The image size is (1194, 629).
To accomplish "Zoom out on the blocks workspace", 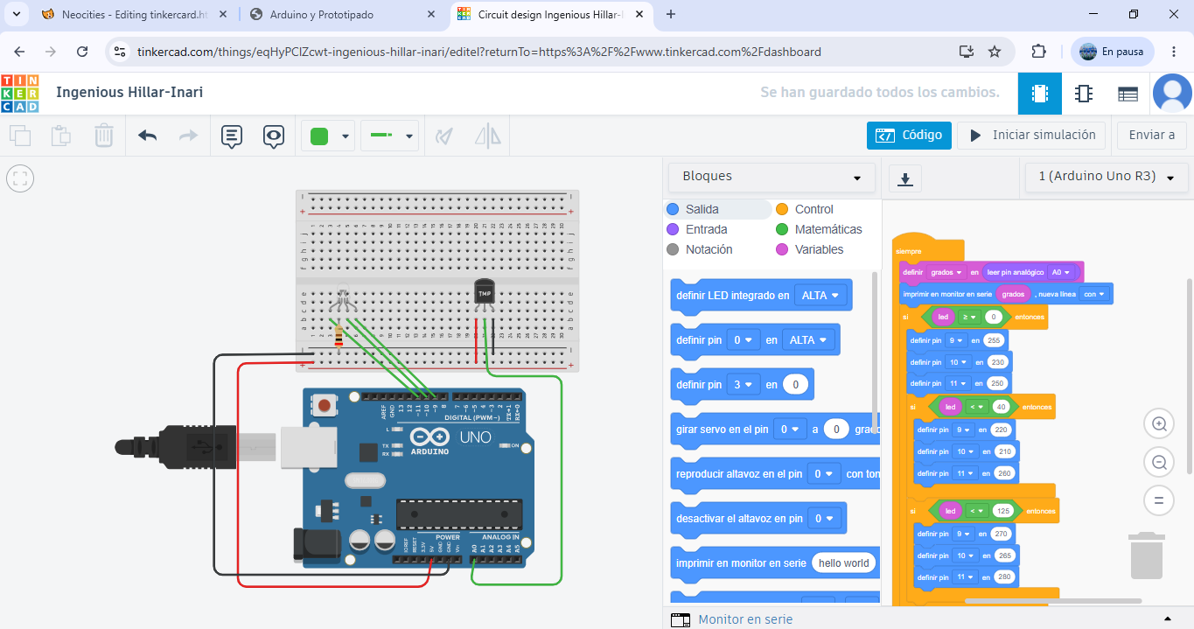I will (1159, 462).
